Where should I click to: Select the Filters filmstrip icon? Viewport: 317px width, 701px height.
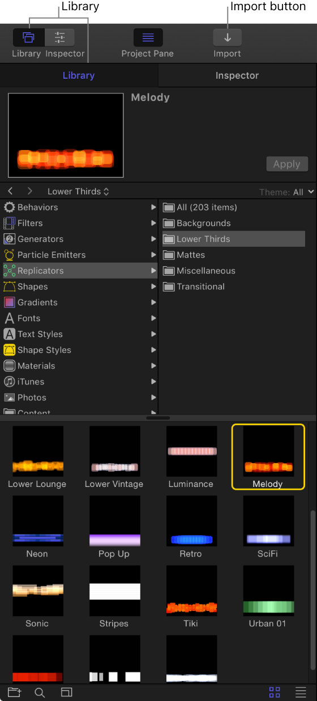click(x=9, y=223)
